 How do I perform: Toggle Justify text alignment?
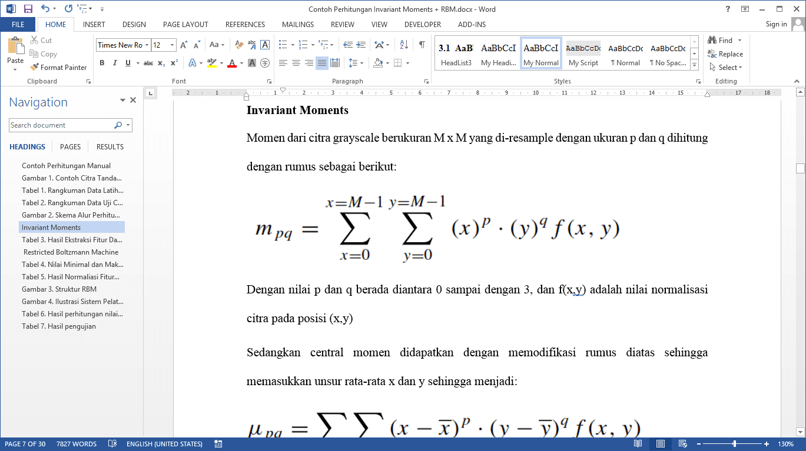321,63
